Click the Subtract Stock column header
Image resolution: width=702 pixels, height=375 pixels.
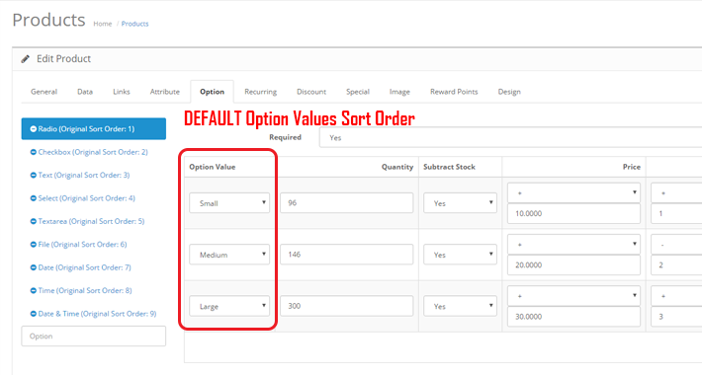[x=449, y=167]
